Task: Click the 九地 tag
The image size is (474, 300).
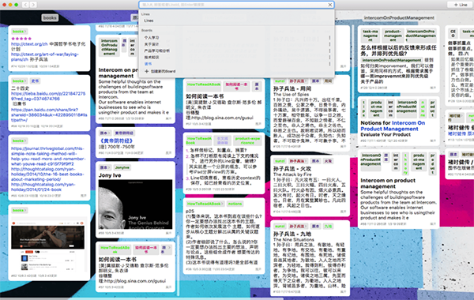Action: click(328, 227)
